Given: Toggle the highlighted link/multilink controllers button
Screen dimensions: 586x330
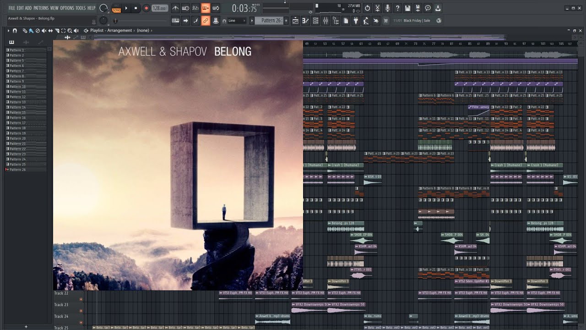Looking at the screenshot, I should pos(206,21).
